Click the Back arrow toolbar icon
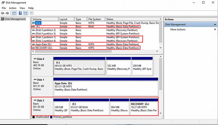Screen dimensions: 218x125 tap(3, 13)
